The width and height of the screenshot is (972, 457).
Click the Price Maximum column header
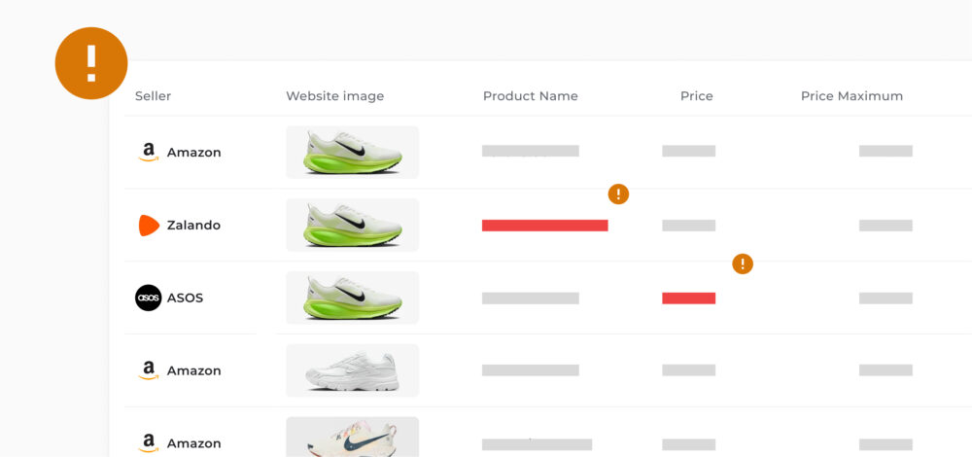[851, 96]
